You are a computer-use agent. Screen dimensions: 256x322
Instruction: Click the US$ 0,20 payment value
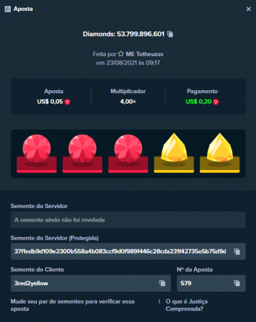199,102
